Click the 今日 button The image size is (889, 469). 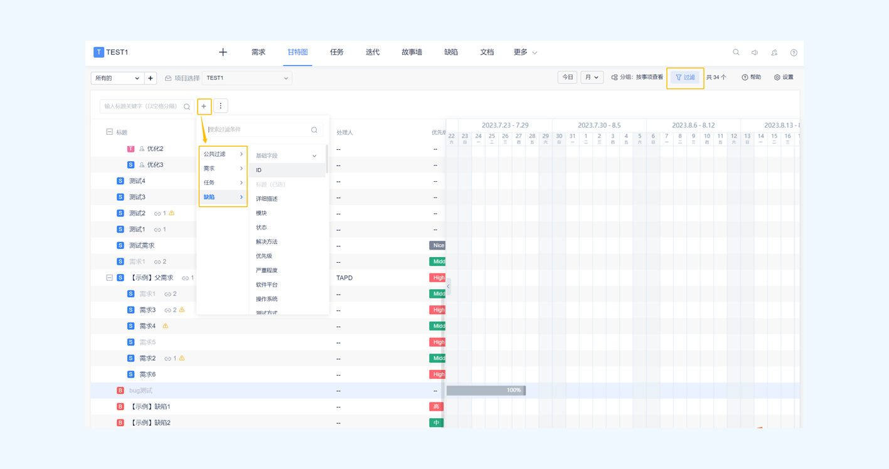pos(567,77)
